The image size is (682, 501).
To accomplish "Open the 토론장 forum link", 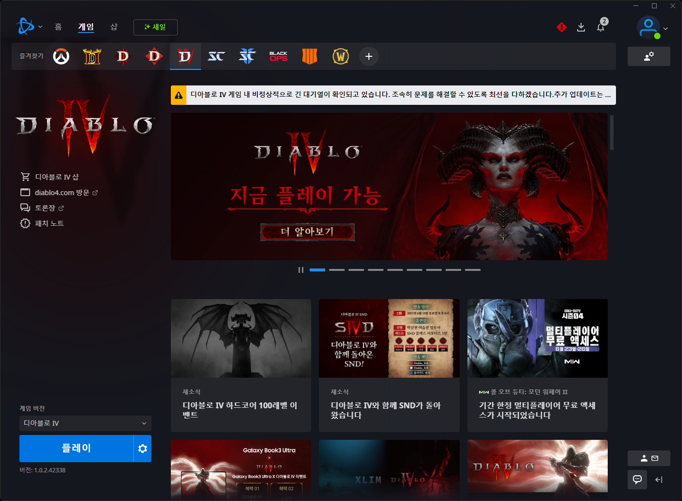I will [x=42, y=208].
